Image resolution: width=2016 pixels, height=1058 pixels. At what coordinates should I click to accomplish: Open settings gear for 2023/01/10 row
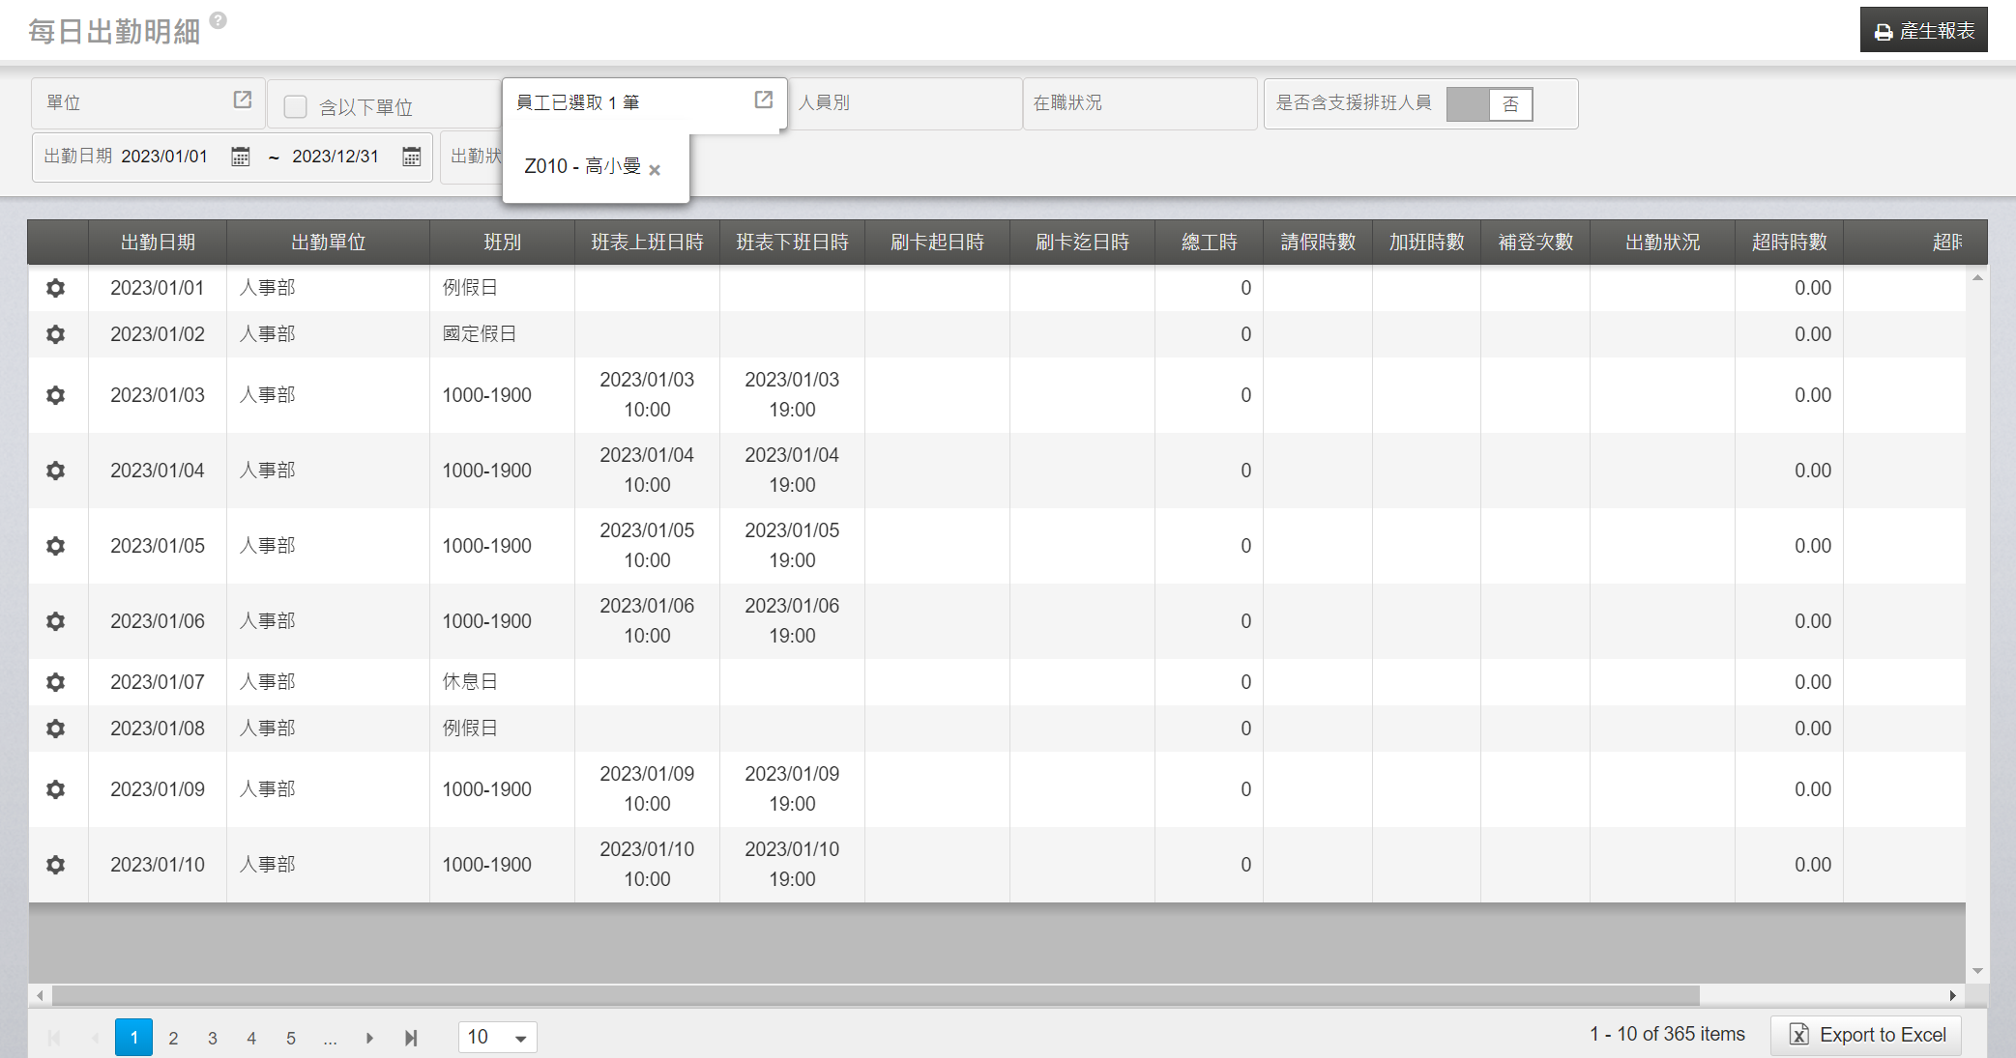pyautogui.click(x=56, y=865)
